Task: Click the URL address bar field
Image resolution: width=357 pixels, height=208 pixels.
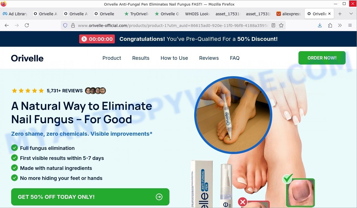Action: [x=173, y=25]
